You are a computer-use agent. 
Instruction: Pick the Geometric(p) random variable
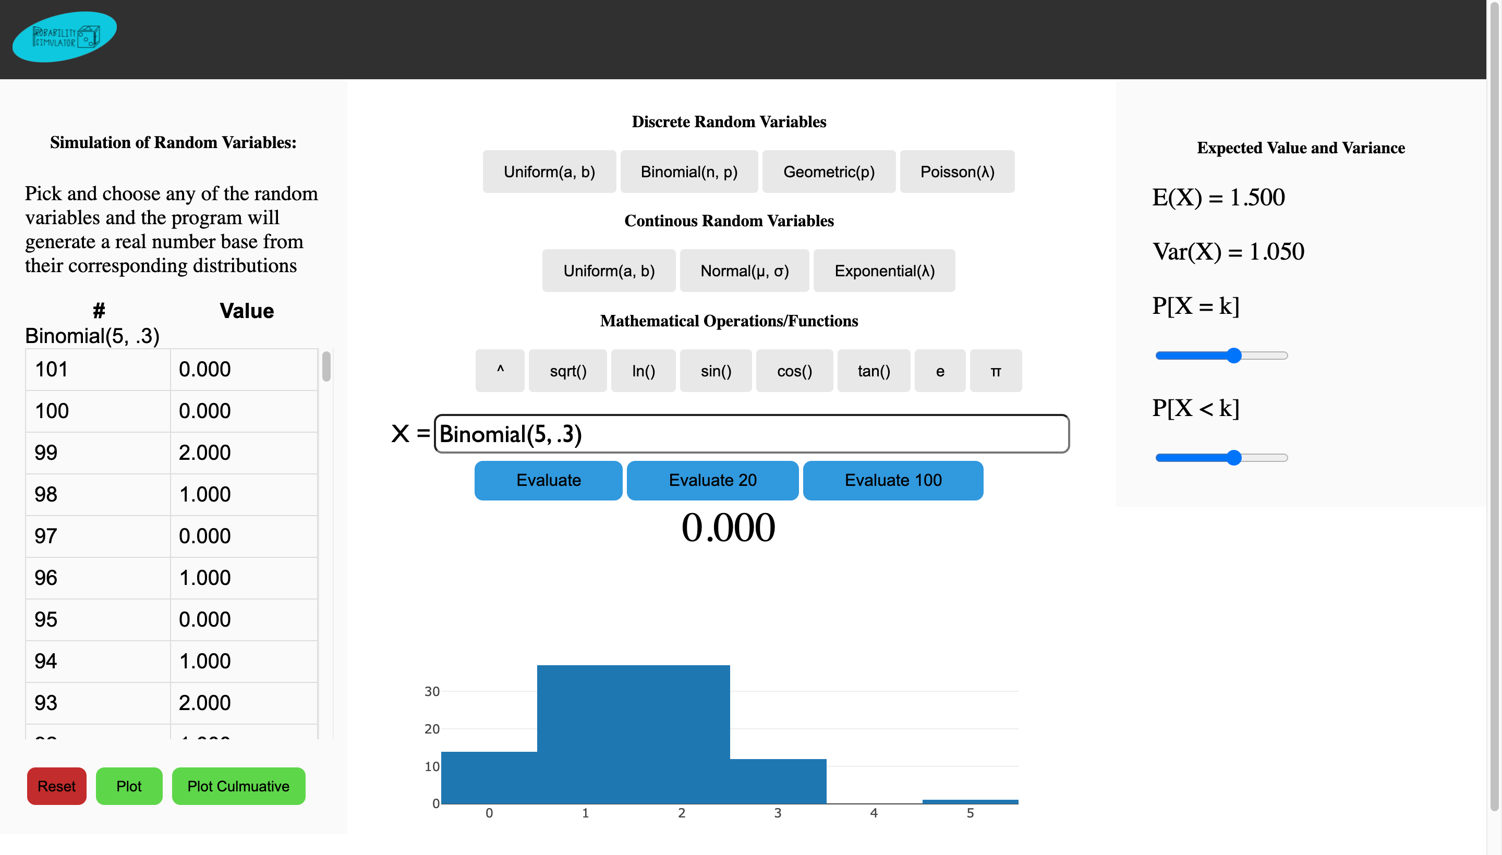[x=828, y=172]
